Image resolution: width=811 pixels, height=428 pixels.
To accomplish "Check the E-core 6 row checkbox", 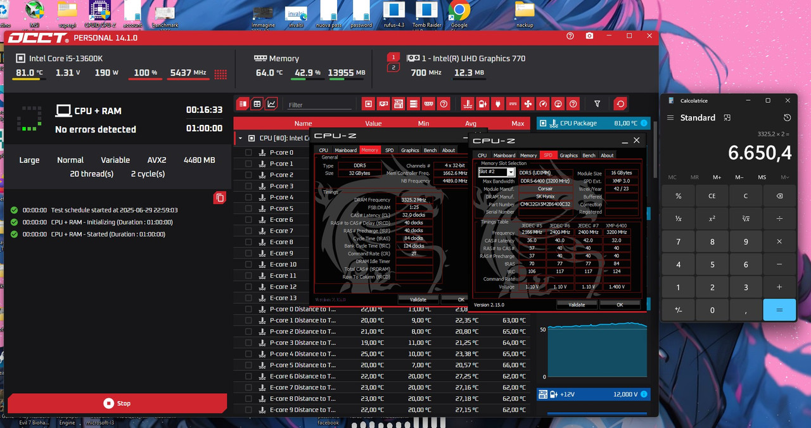I will pyautogui.click(x=248, y=219).
